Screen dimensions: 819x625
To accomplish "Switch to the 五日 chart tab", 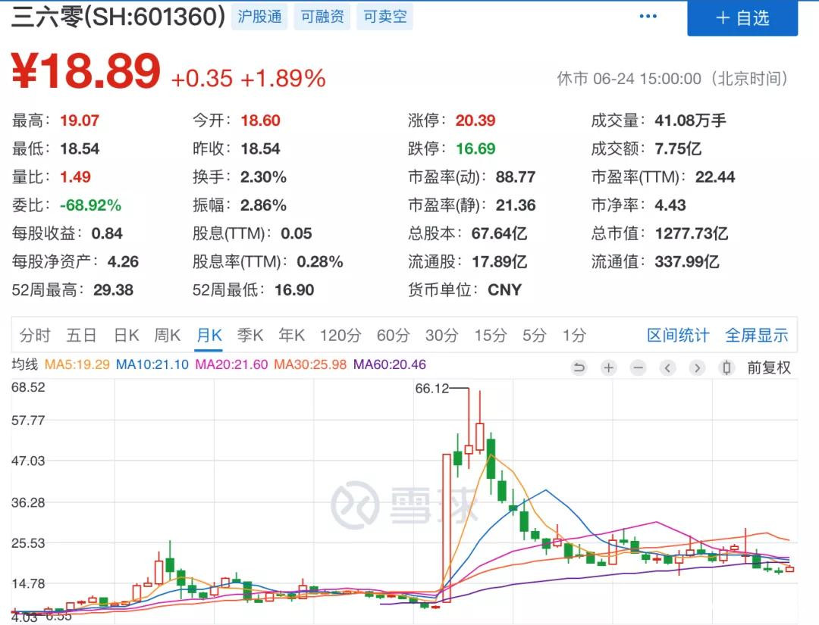I will click(81, 335).
